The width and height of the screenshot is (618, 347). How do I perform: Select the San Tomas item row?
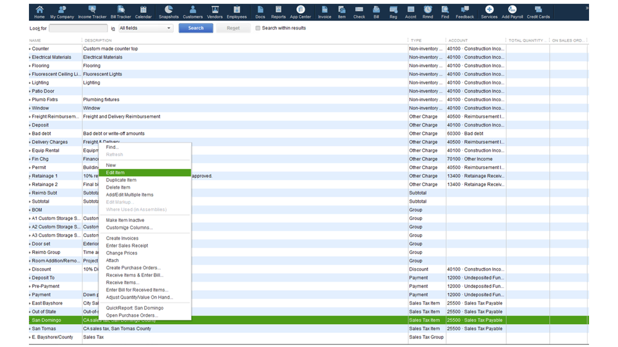click(x=309, y=329)
